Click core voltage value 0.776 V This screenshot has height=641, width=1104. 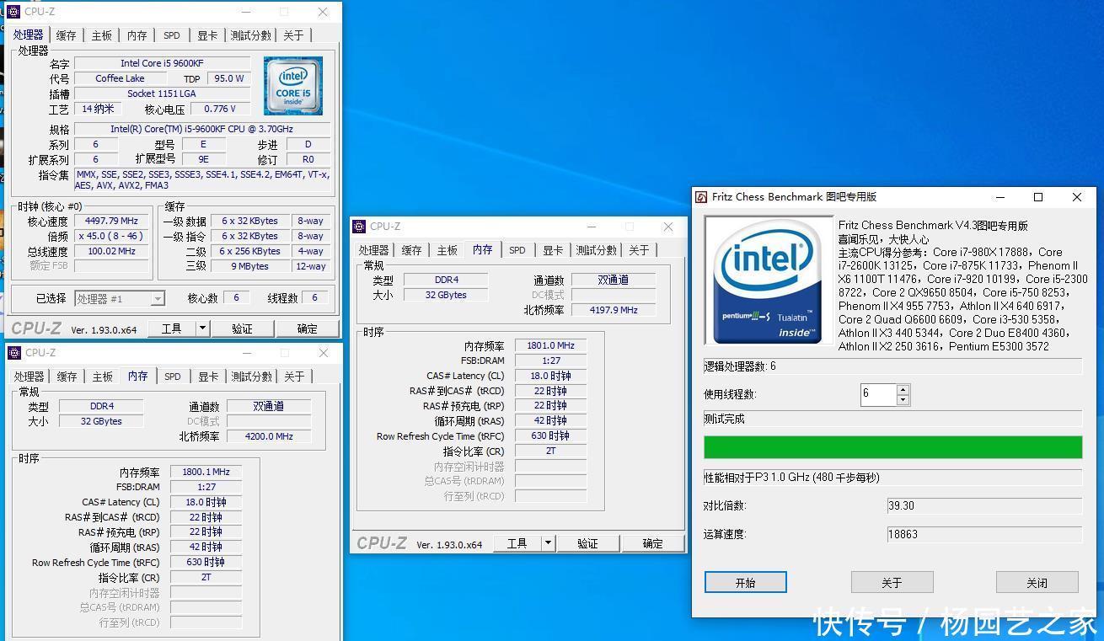pyautogui.click(x=220, y=109)
